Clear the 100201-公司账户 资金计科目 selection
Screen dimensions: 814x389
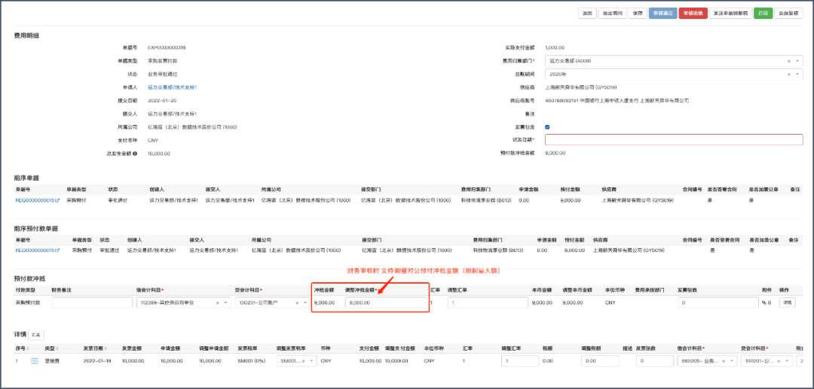(x=295, y=302)
